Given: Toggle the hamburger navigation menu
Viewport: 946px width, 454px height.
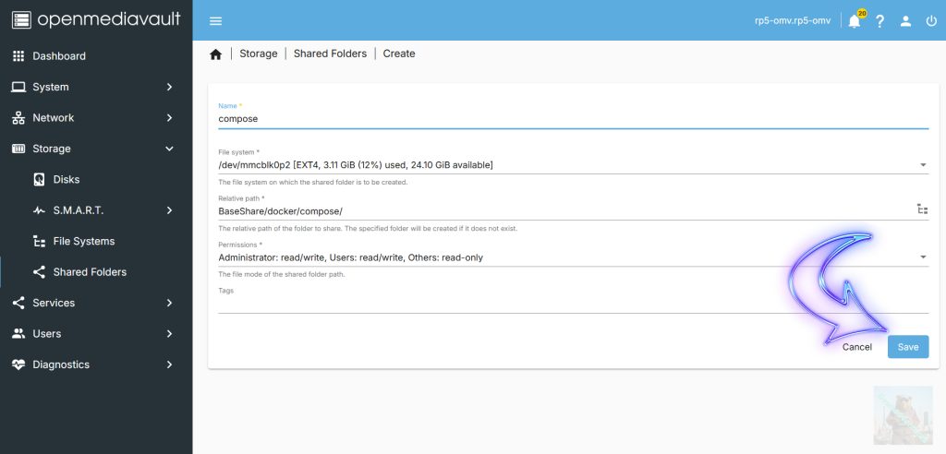Looking at the screenshot, I should coord(215,21).
